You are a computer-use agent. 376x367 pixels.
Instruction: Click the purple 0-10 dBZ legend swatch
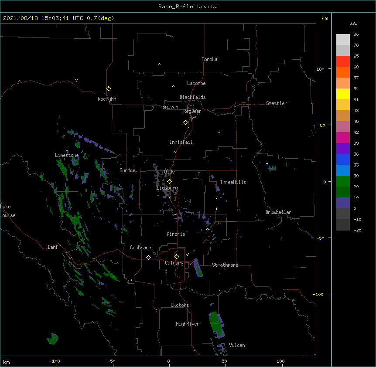(x=343, y=203)
